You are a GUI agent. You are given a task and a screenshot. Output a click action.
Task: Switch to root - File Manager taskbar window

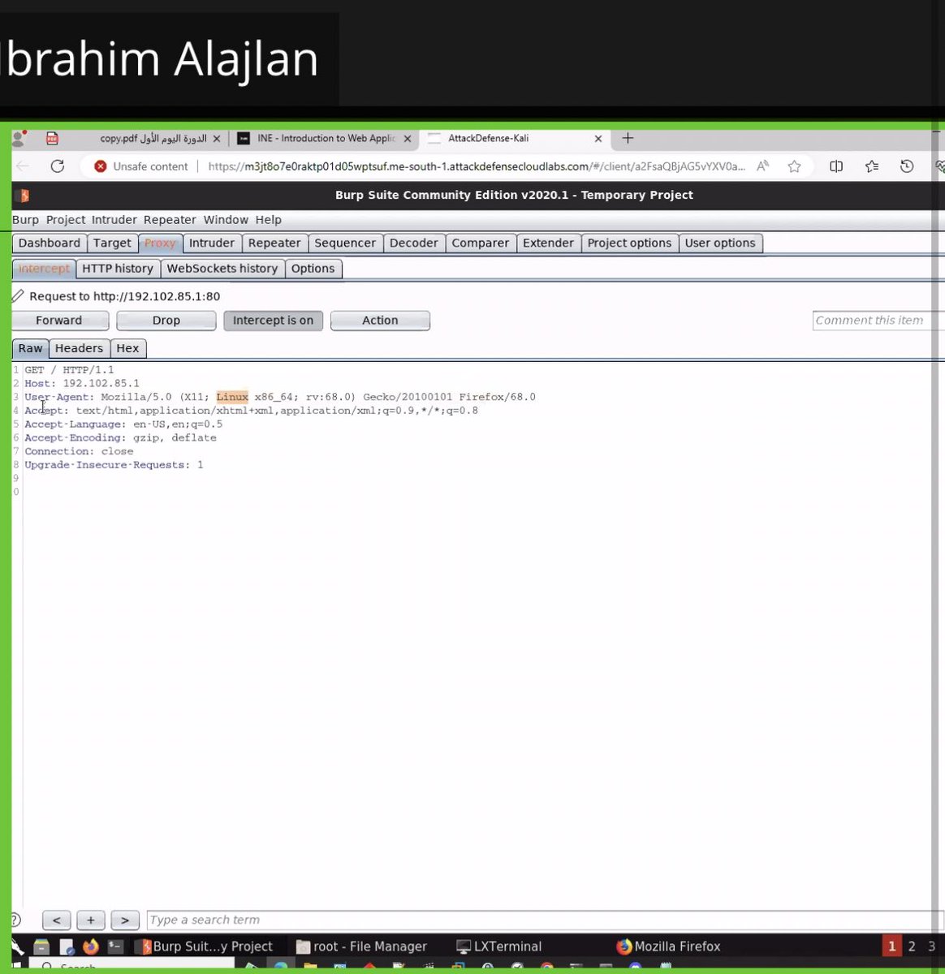tap(362, 946)
